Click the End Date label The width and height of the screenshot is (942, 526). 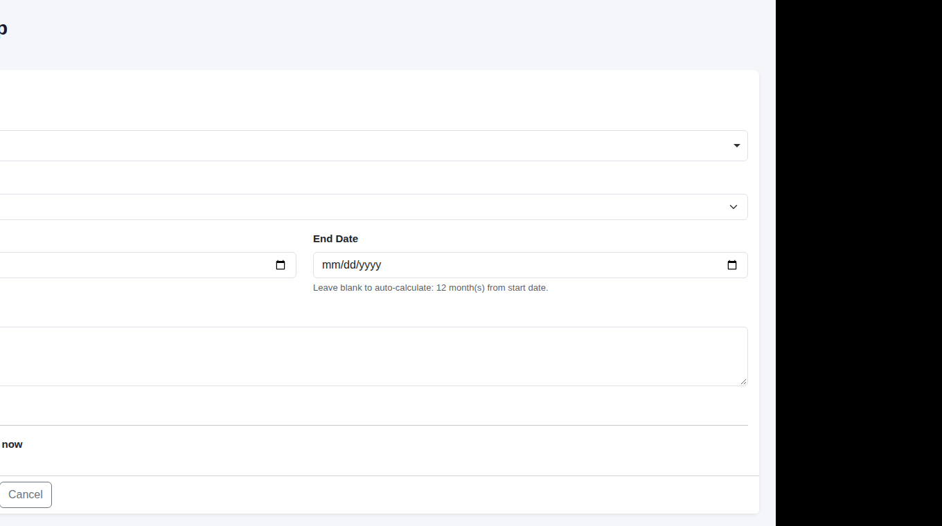click(x=335, y=239)
